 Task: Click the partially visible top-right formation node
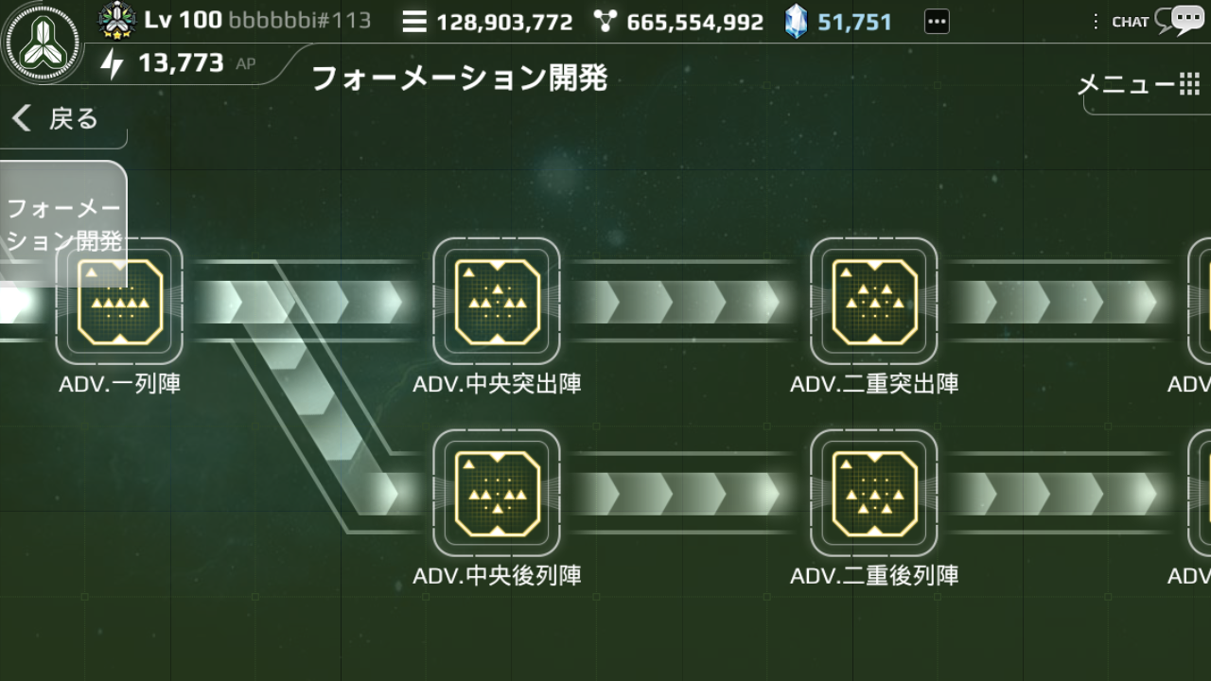coord(1199,302)
